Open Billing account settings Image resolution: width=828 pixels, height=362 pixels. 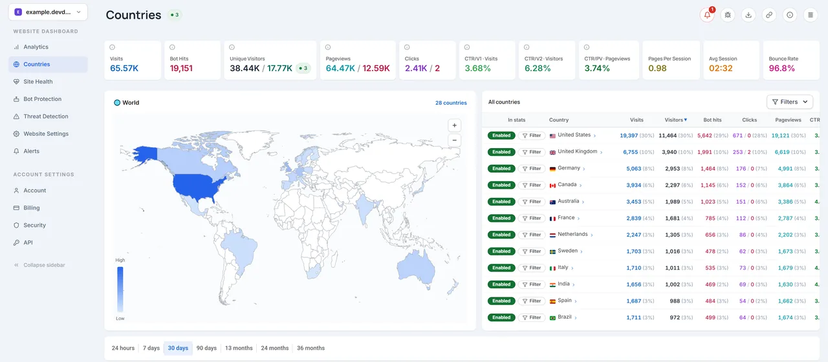(48, 208)
